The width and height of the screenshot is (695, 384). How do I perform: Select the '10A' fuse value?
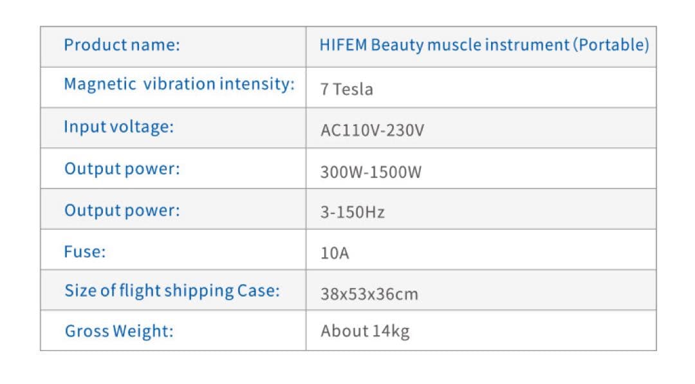click(335, 253)
